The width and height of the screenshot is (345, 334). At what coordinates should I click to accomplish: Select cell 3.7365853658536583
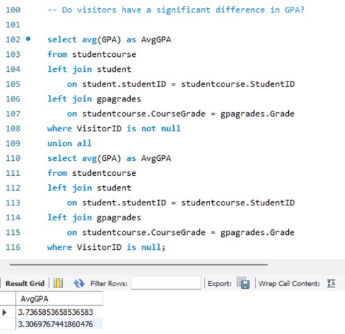click(60, 312)
